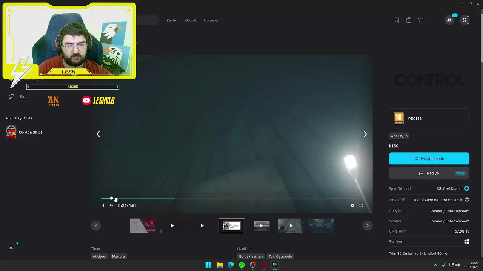Select the last dark corridor thumbnail
The height and width of the screenshot is (271, 483).
(x=321, y=225)
